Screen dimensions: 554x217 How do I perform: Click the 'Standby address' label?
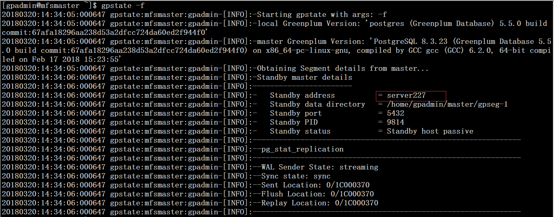[302, 95]
